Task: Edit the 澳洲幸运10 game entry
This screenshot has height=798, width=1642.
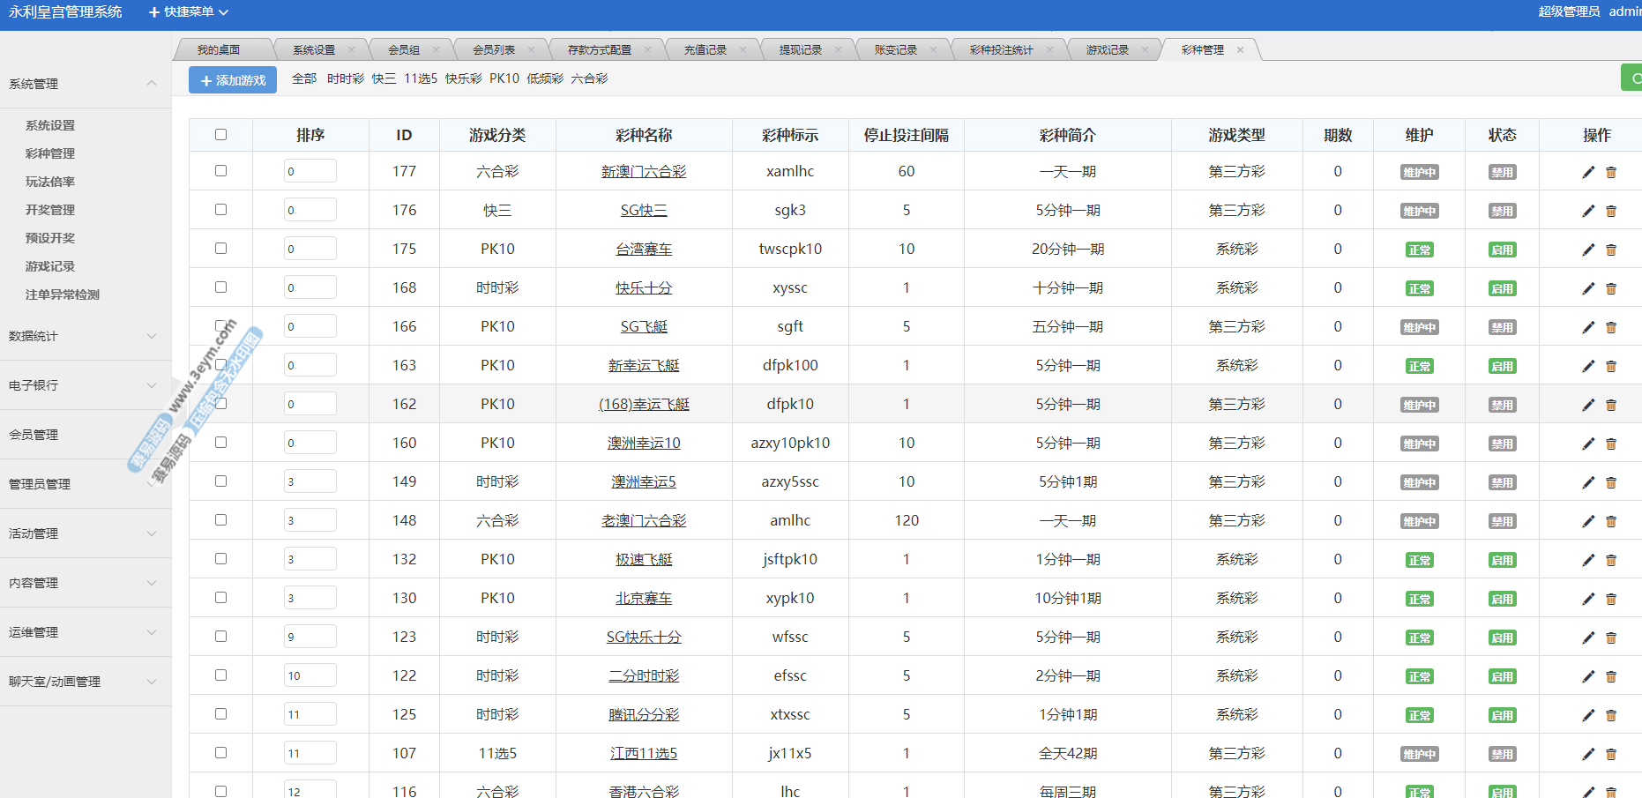Action: [x=1588, y=444]
